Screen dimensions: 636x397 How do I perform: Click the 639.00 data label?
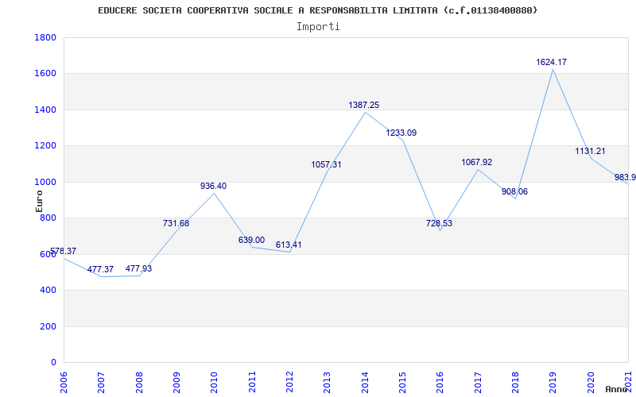[x=251, y=240]
